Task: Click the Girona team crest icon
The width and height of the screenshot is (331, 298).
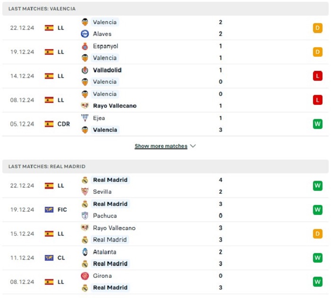Action: point(85,276)
